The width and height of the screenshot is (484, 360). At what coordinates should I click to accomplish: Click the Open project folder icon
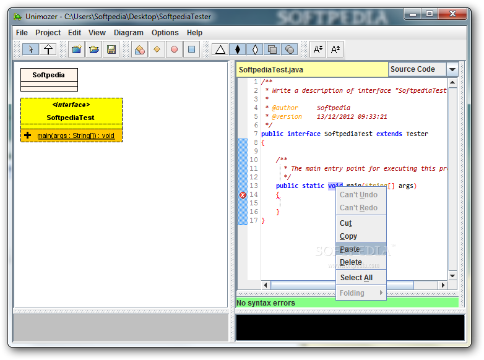93,49
